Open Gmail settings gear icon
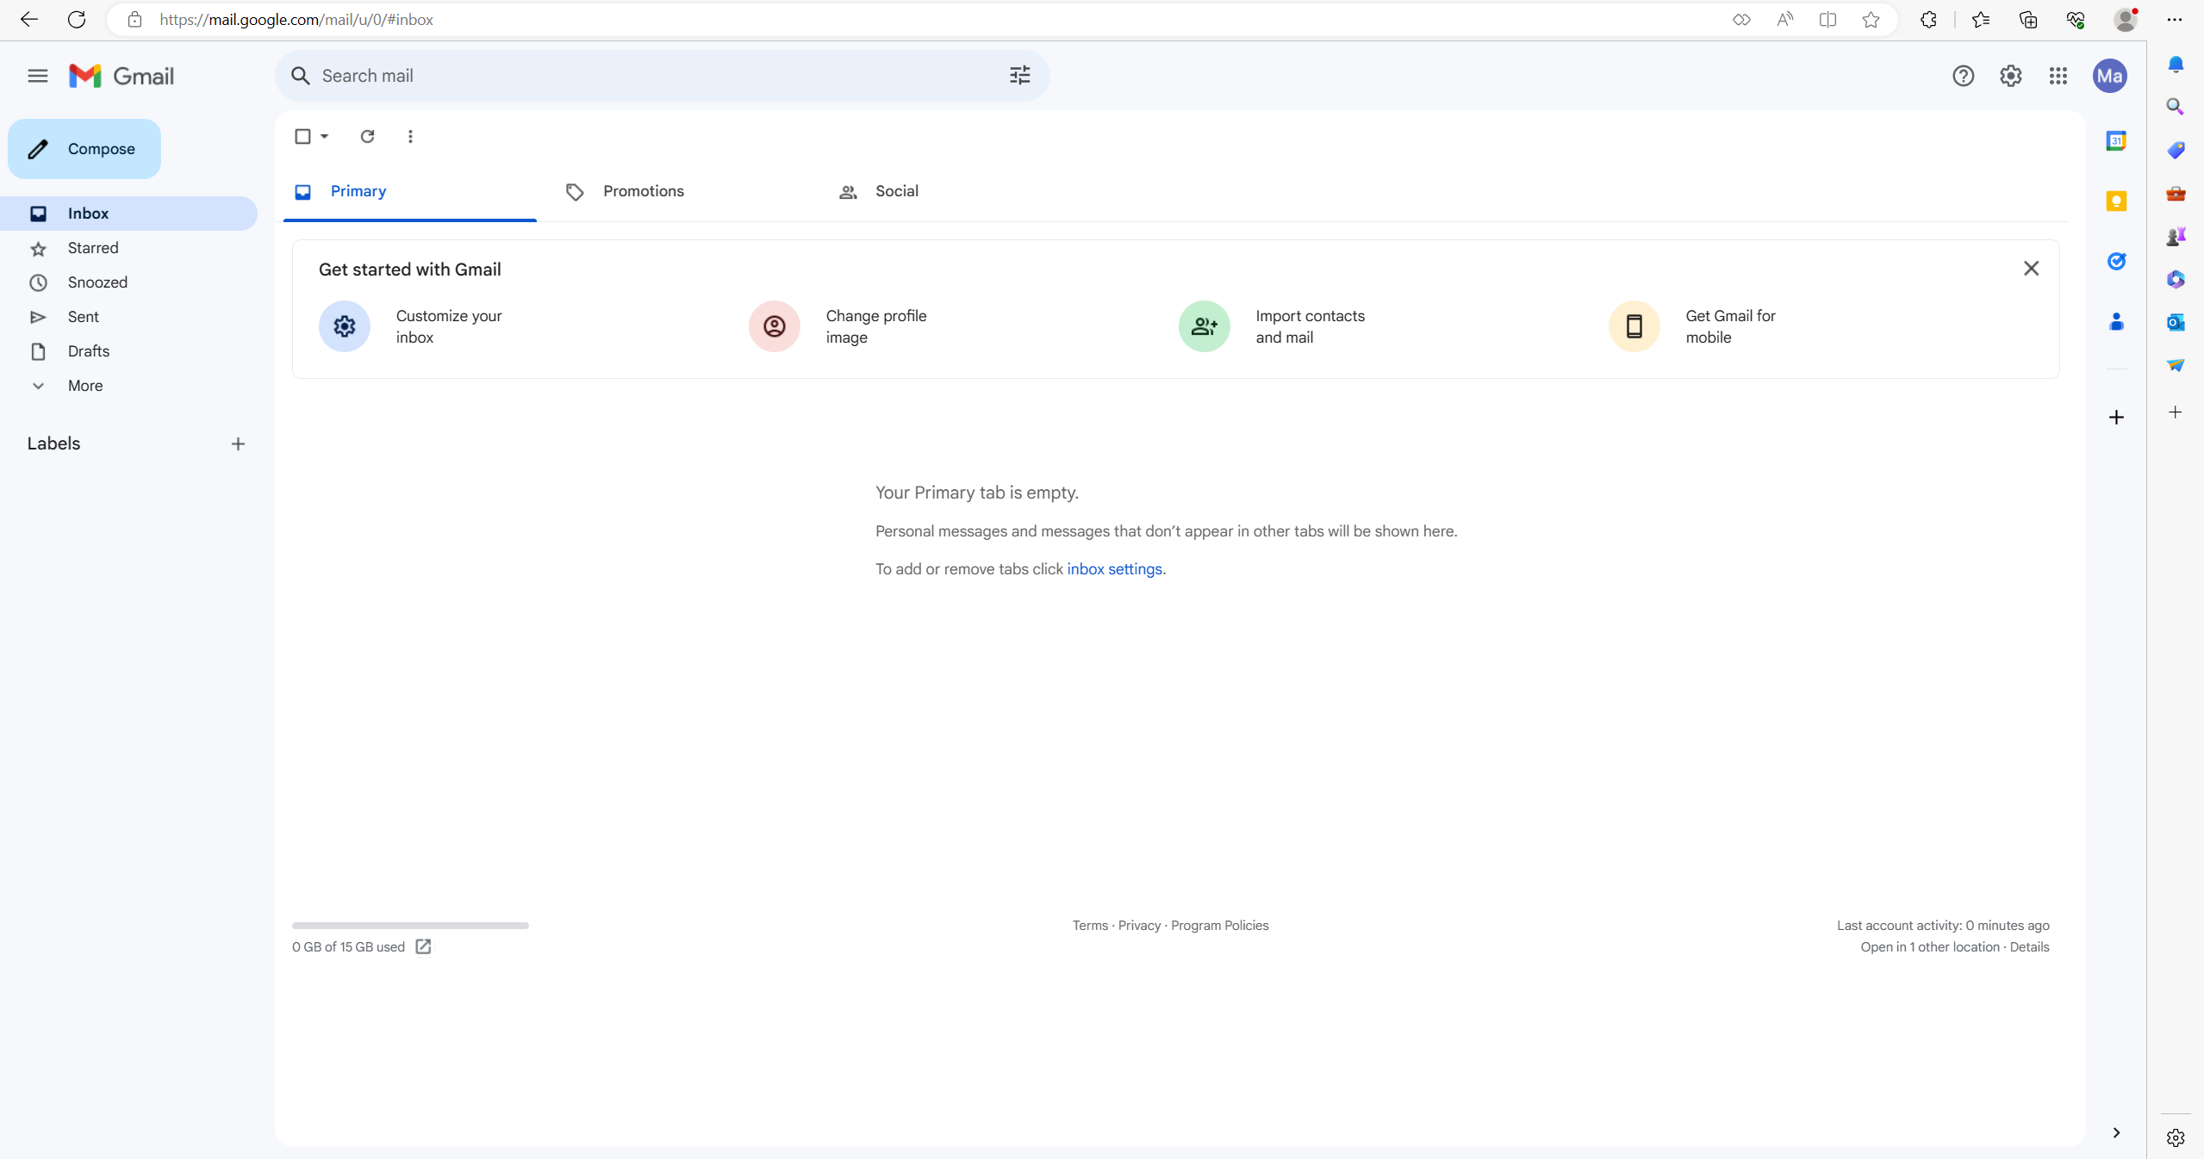 [2008, 76]
